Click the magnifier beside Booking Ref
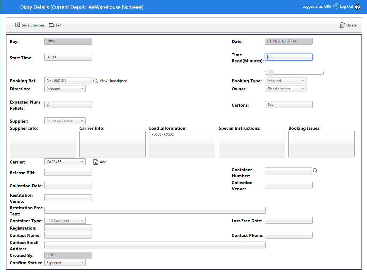The width and height of the screenshot is (367, 272). coord(96,81)
